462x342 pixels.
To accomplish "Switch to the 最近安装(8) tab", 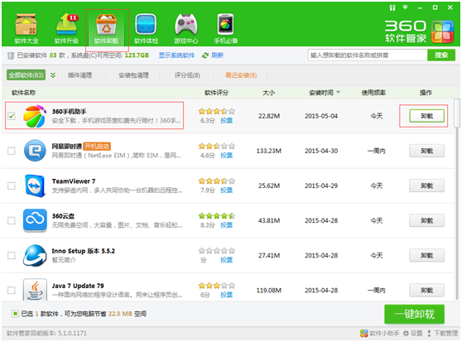I will (241, 75).
